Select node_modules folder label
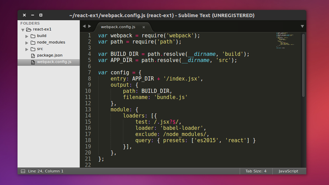This screenshot has height=185, width=329. [51, 42]
